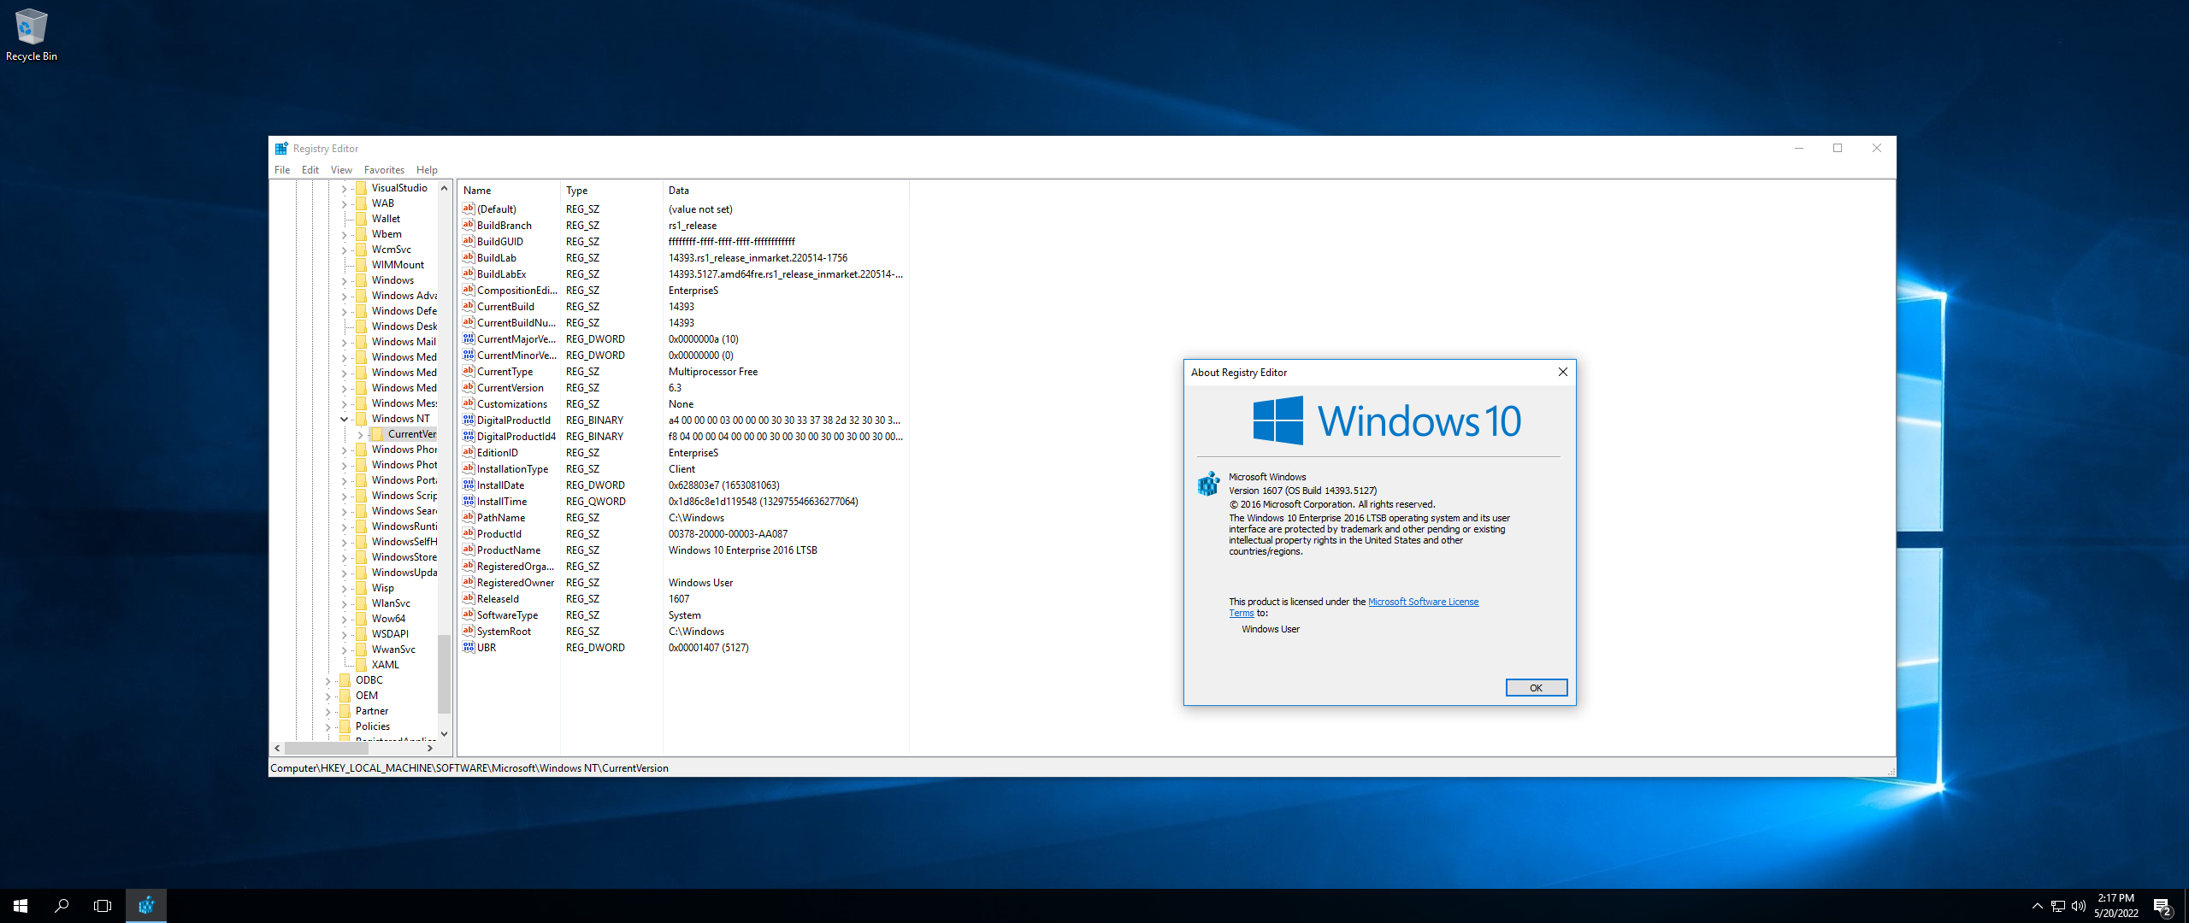Screen dimensions: 2189x923
Task: Click the volume speaker tray icon
Action: (2078, 906)
